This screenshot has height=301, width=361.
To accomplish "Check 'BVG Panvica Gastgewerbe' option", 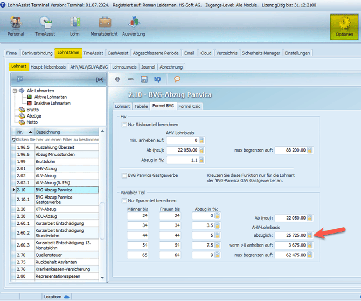I will coord(124,175).
